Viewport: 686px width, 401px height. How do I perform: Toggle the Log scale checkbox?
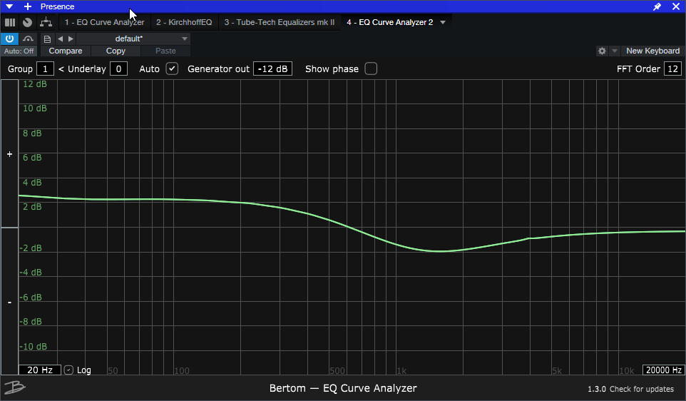[68, 370]
